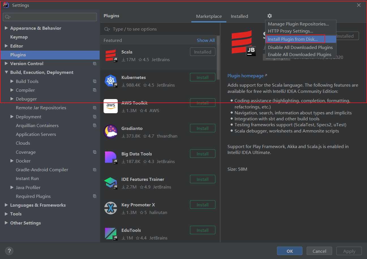
Task: Expand the Docker subtree arrow
Action: (12, 161)
